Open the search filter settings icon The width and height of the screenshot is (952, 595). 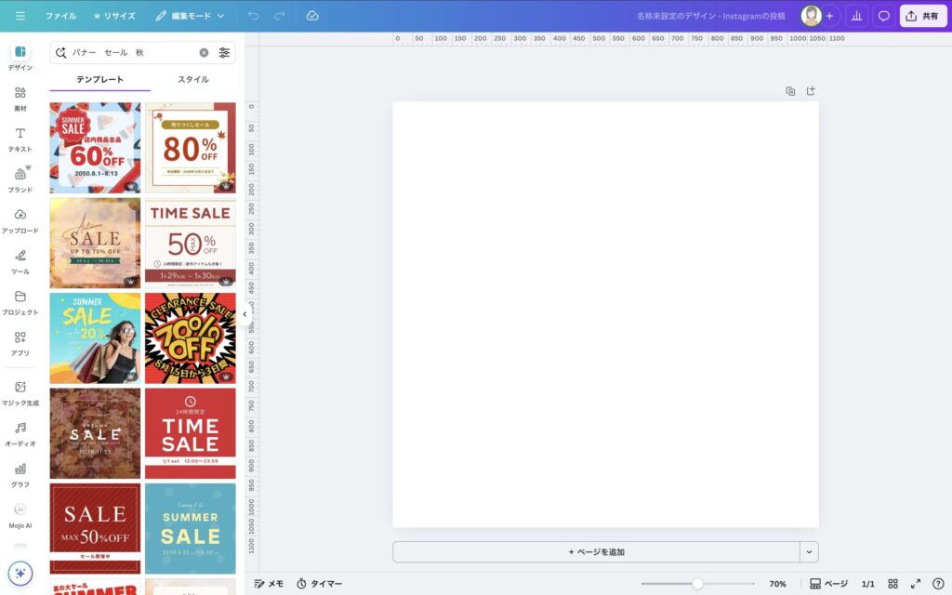pyautogui.click(x=224, y=53)
